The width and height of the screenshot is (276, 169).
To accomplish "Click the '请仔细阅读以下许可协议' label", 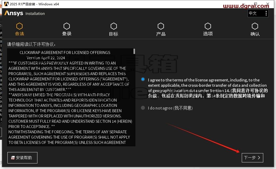I will pos(31,44).
